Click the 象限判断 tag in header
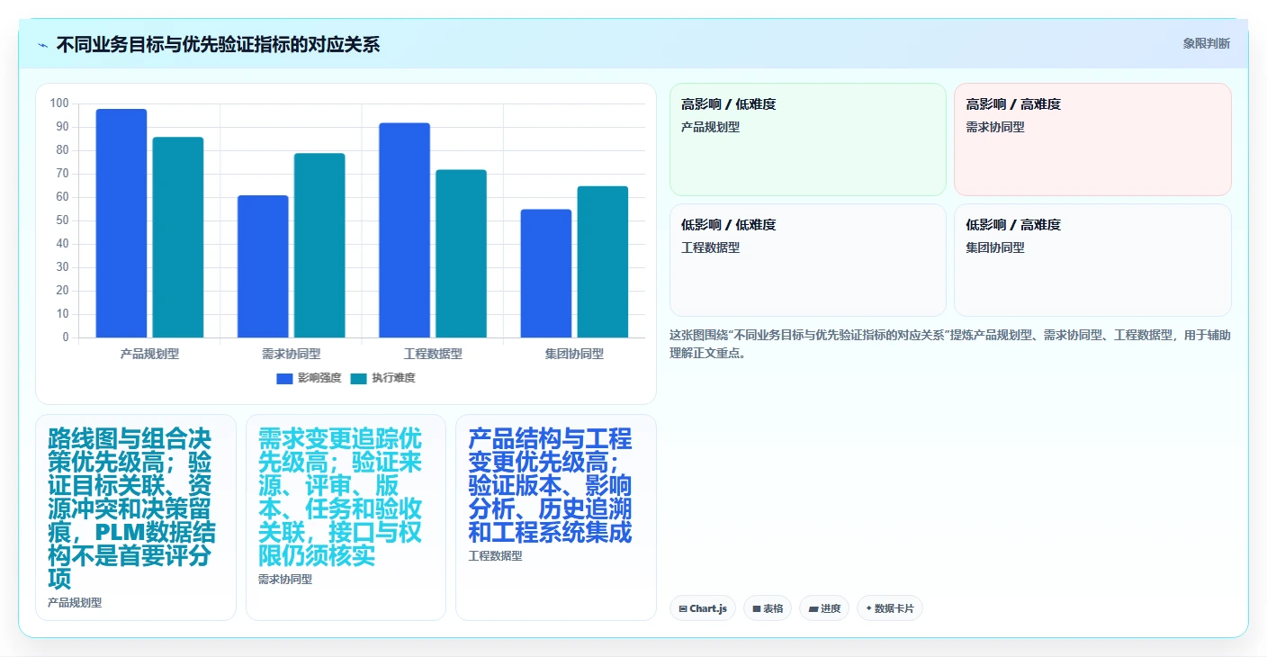The width and height of the screenshot is (1267, 657). point(1206,43)
